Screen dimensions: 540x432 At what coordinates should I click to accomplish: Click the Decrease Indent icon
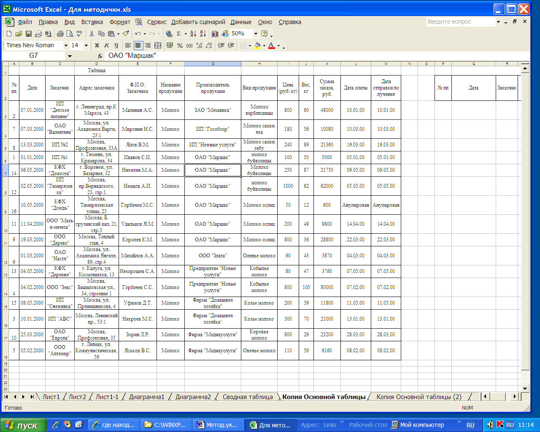point(221,45)
